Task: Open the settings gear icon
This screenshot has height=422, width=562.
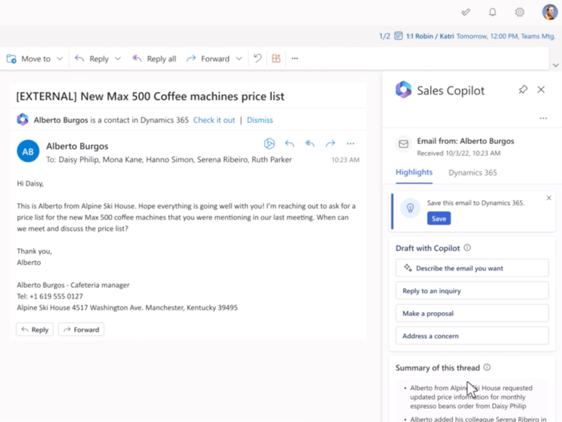Action: coord(519,12)
